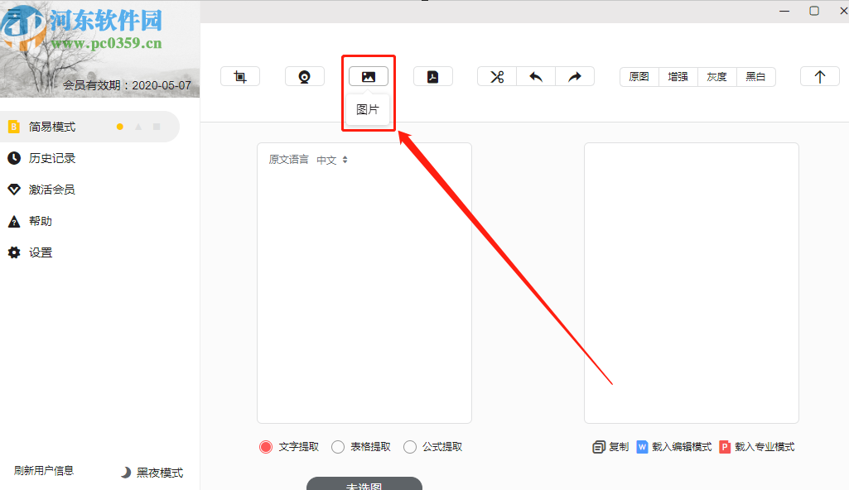
Task: Open the camera capture tool
Action: (x=305, y=75)
